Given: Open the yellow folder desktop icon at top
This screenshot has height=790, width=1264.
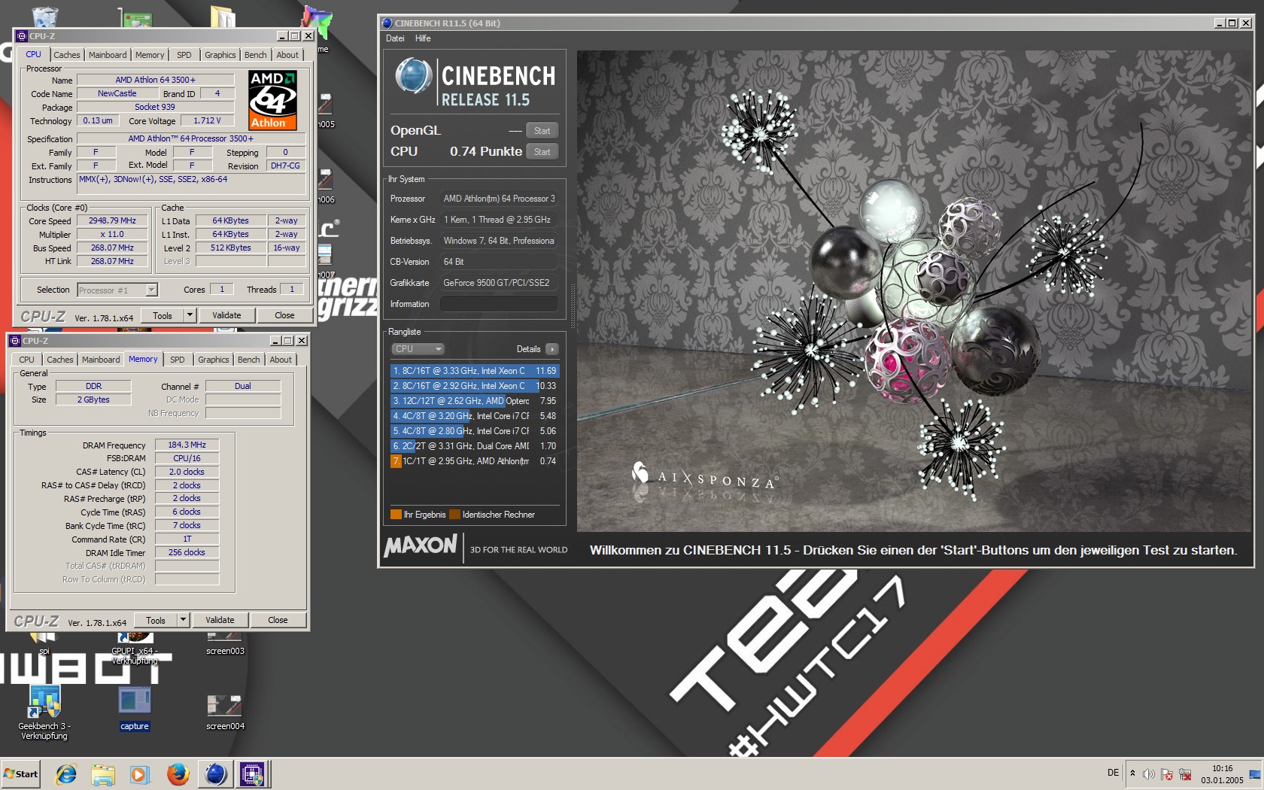Looking at the screenshot, I should point(223,17).
